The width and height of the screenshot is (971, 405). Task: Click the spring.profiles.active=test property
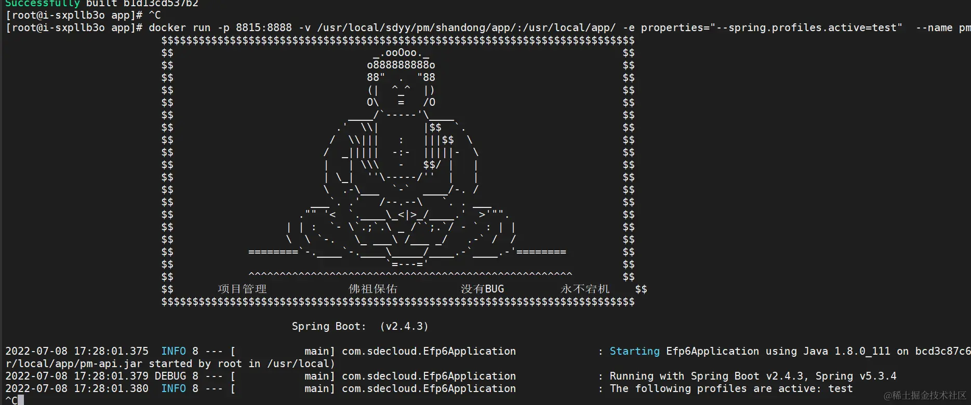(x=812, y=27)
